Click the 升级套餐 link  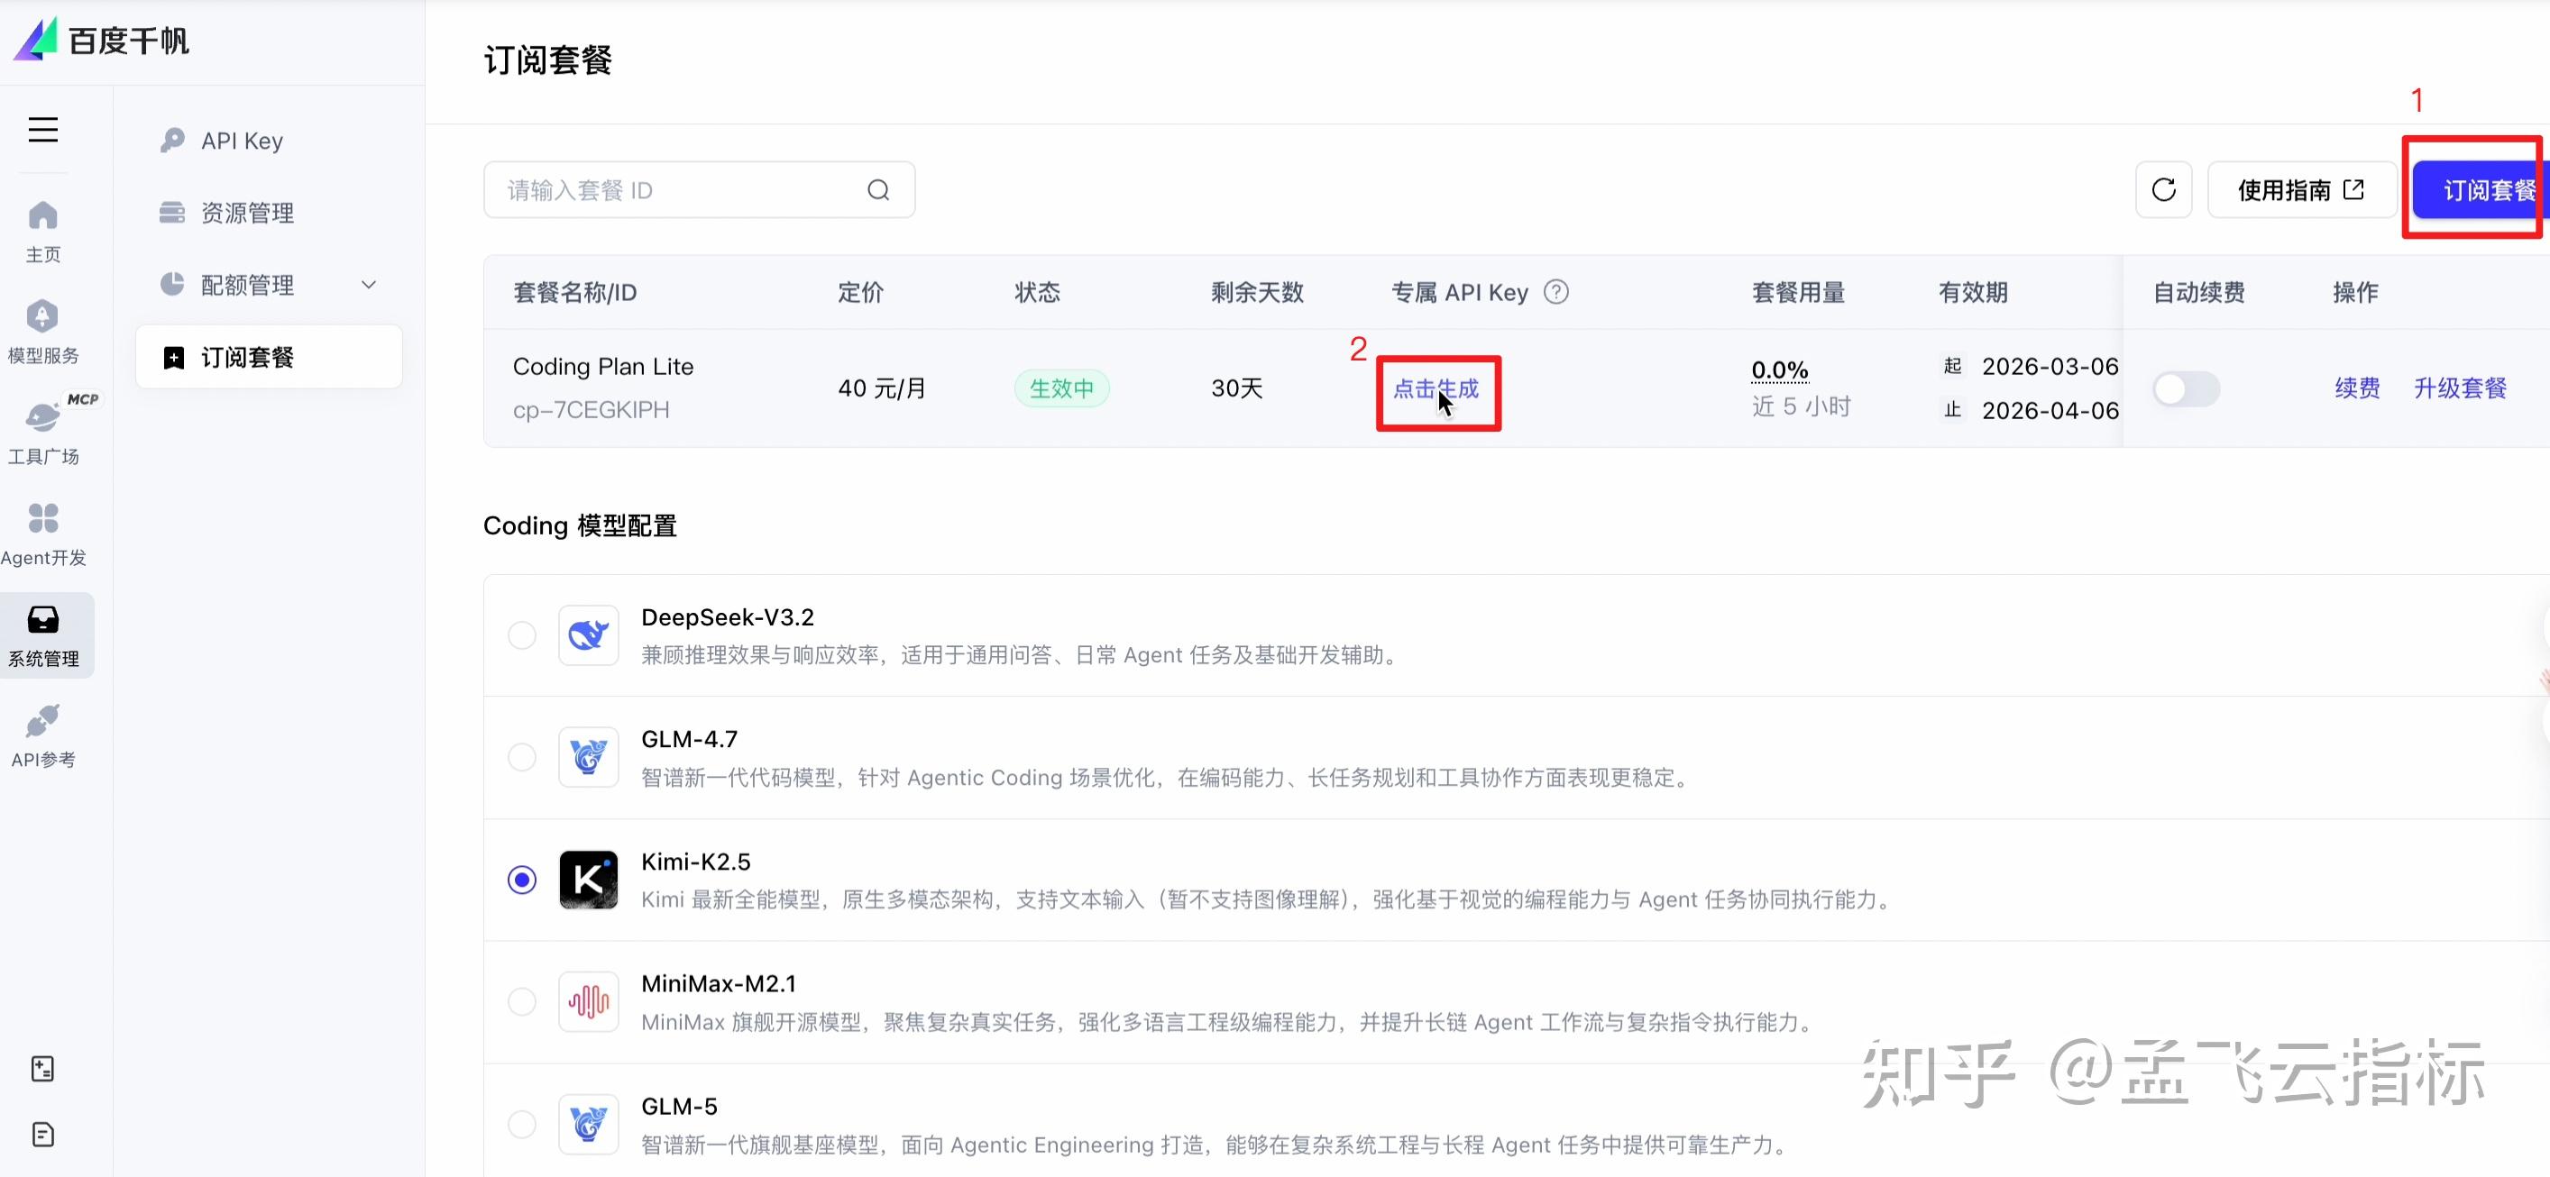(2459, 388)
